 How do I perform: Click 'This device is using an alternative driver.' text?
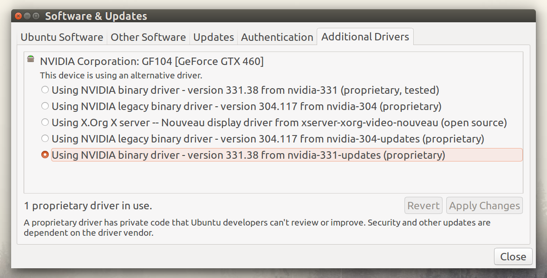(121, 75)
